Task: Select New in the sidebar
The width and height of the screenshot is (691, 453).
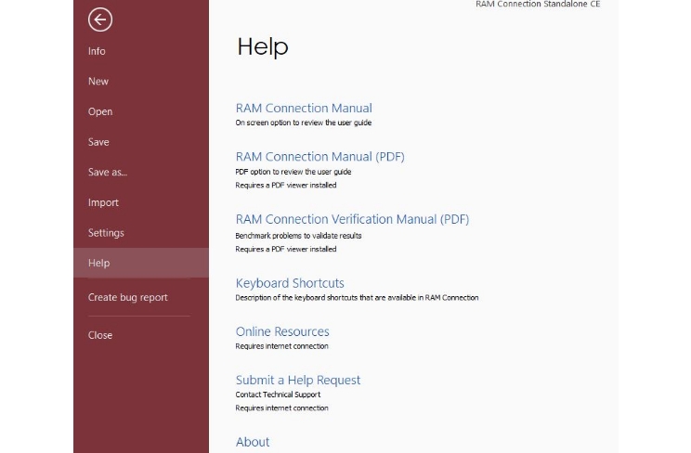Action: click(x=98, y=82)
